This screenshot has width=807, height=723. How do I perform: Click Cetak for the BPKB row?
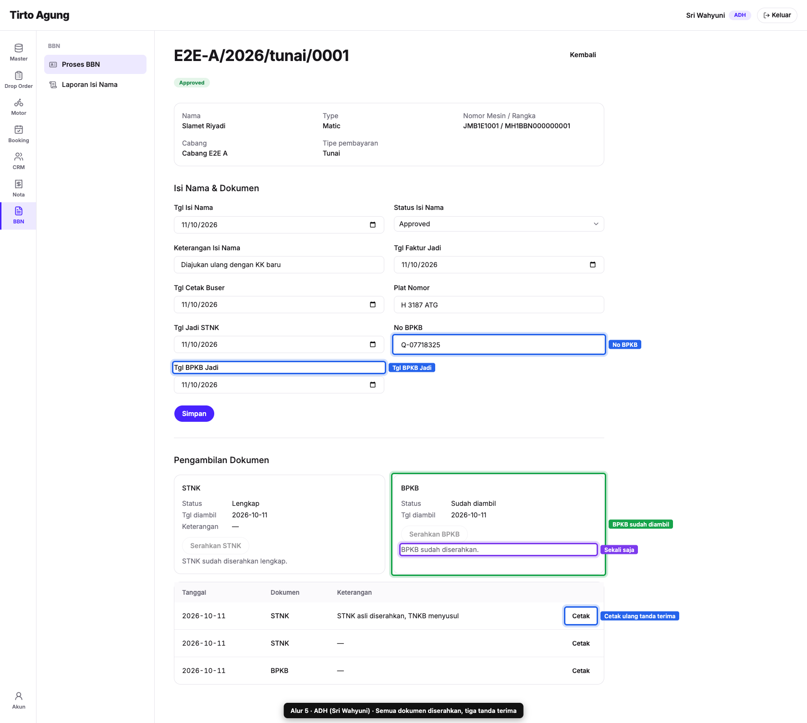[x=581, y=671]
